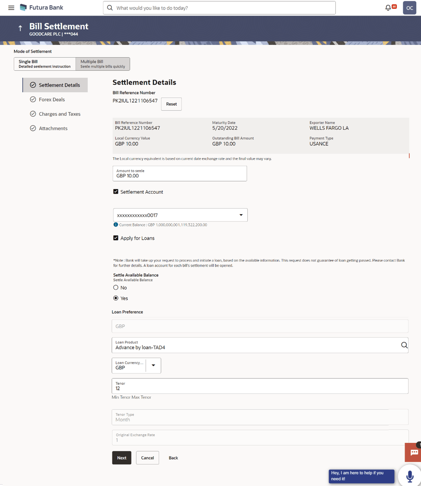Open the Loan Currency GBP dropdown
Viewport: 421px width, 486px height.
click(x=153, y=365)
